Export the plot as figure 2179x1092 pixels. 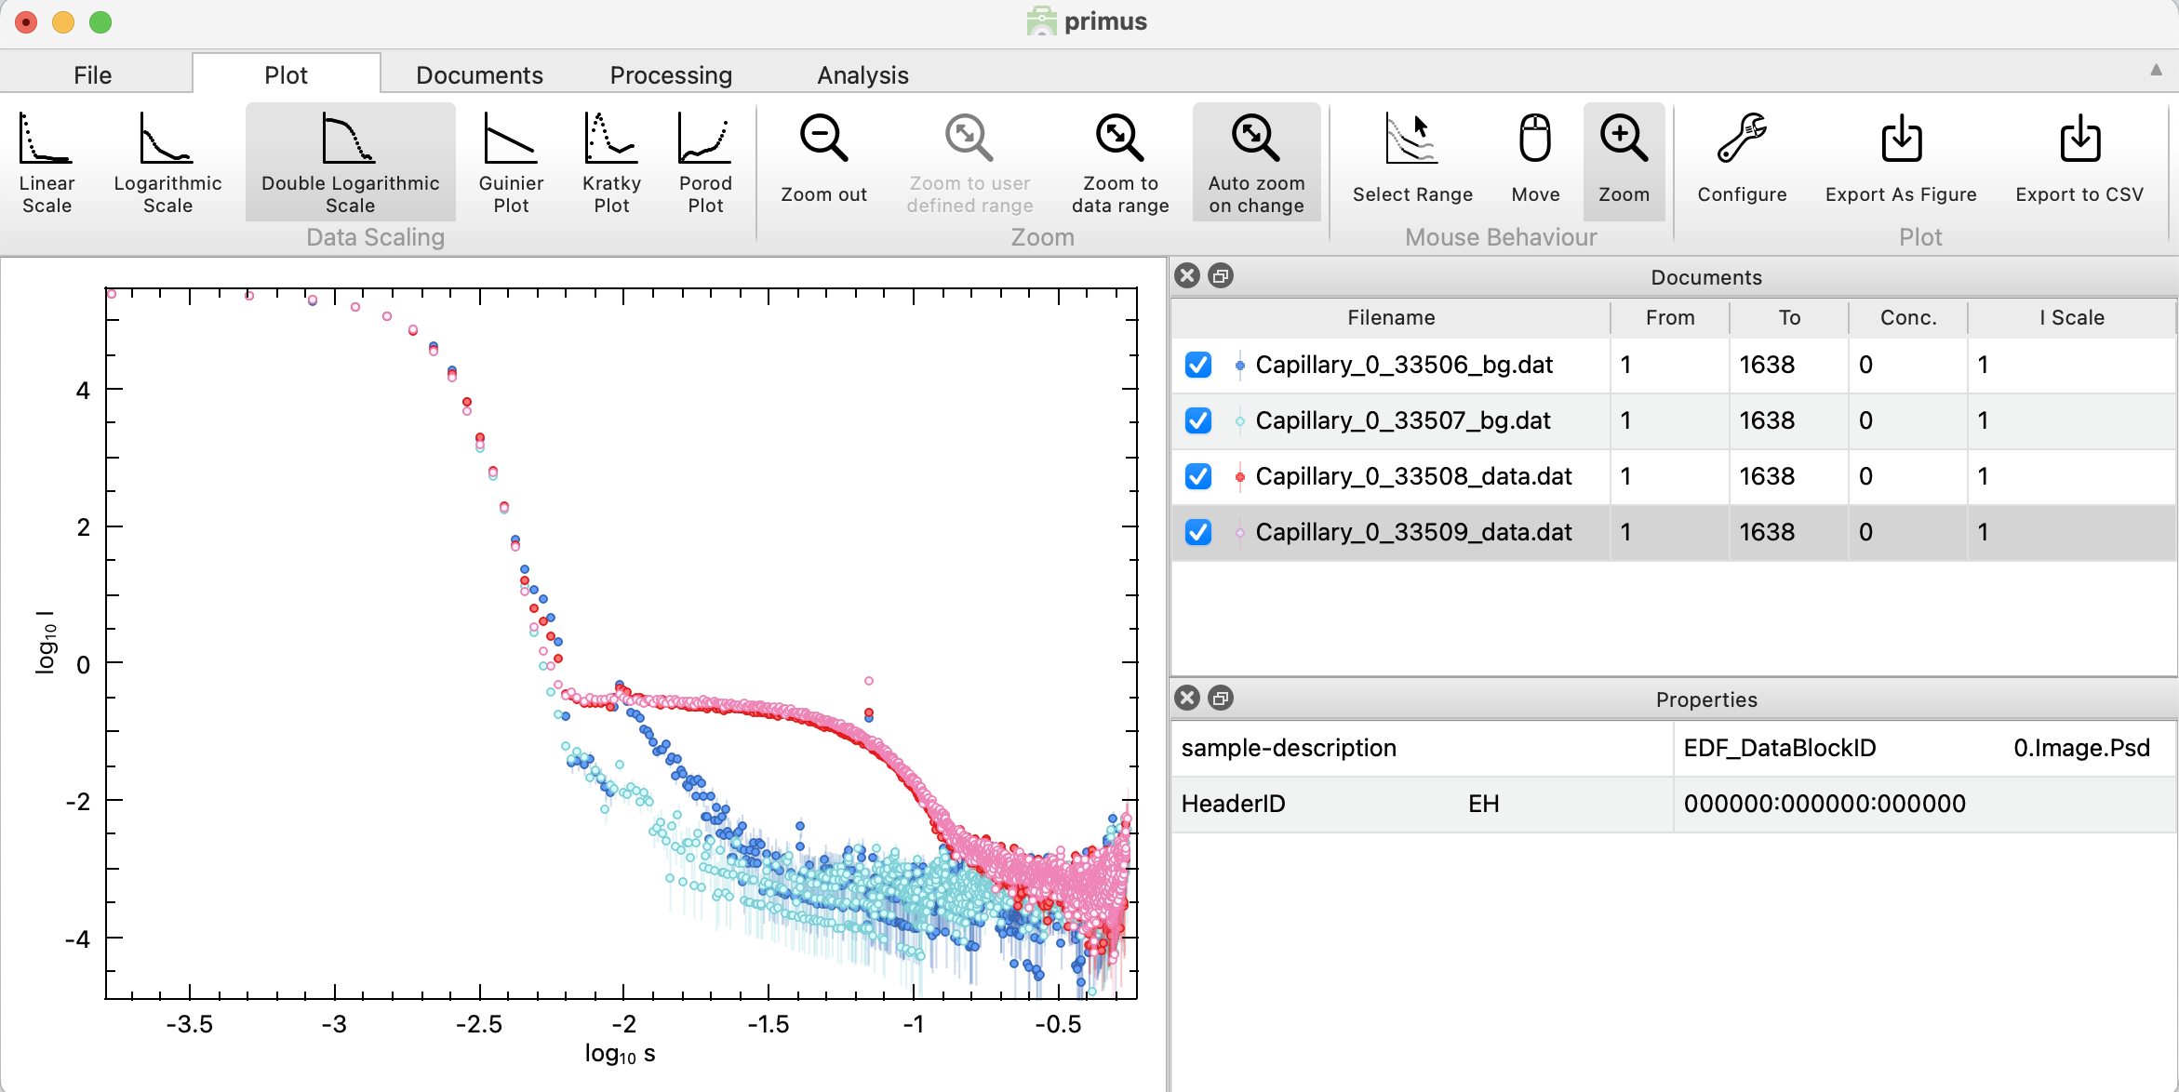(1901, 160)
